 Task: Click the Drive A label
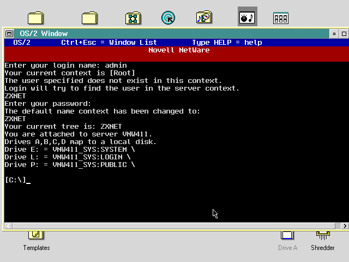point(287,248)
